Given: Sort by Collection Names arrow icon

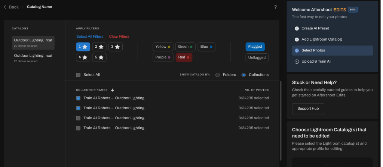Looking at the screenshot, I should click(112, 90).
